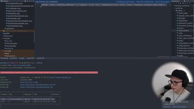194x109 pixels.
Task: Select the users table in Database tree
Action: tap(181, 56)
